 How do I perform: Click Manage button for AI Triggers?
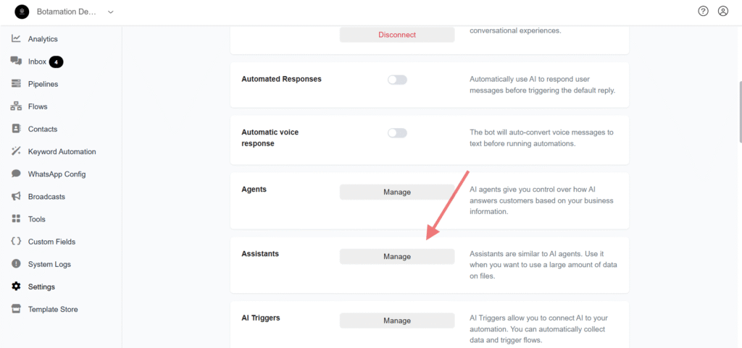pos(397,321)
